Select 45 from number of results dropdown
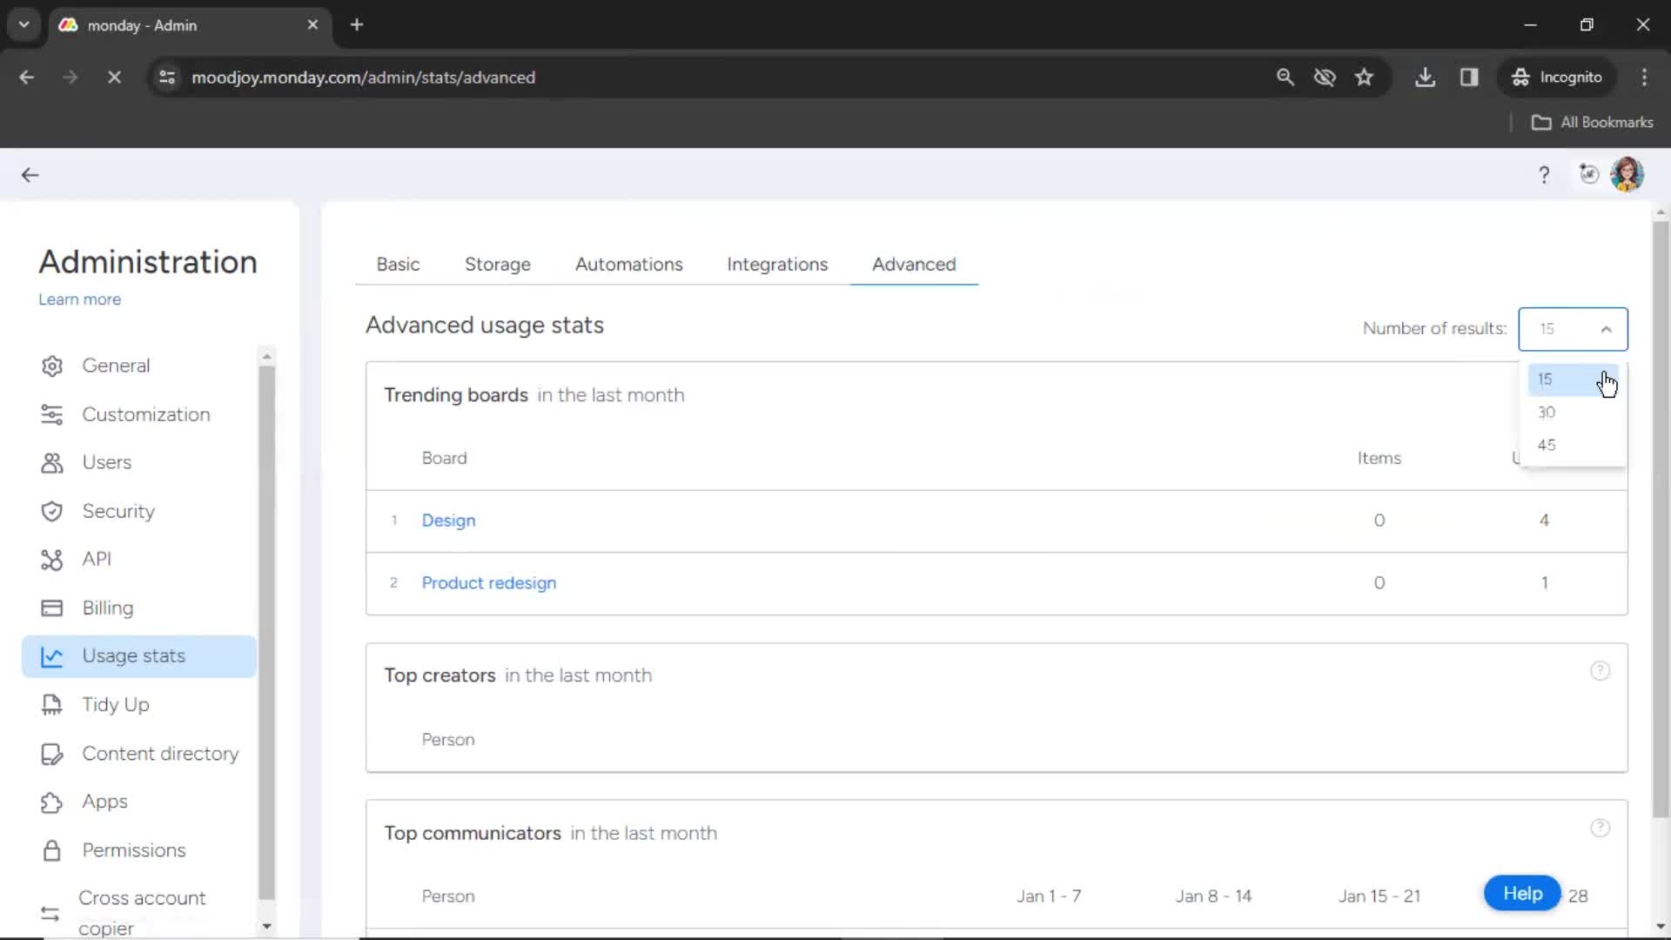Image resolution: width=1671 pixels, height=940 pixels. click(x=1547, y=446)
